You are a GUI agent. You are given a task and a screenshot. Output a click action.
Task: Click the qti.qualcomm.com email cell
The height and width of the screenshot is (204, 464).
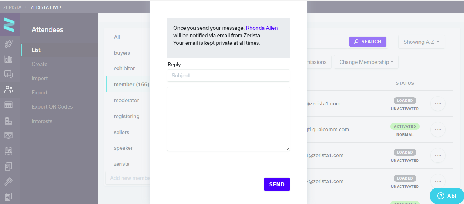(x=328, y=129)
